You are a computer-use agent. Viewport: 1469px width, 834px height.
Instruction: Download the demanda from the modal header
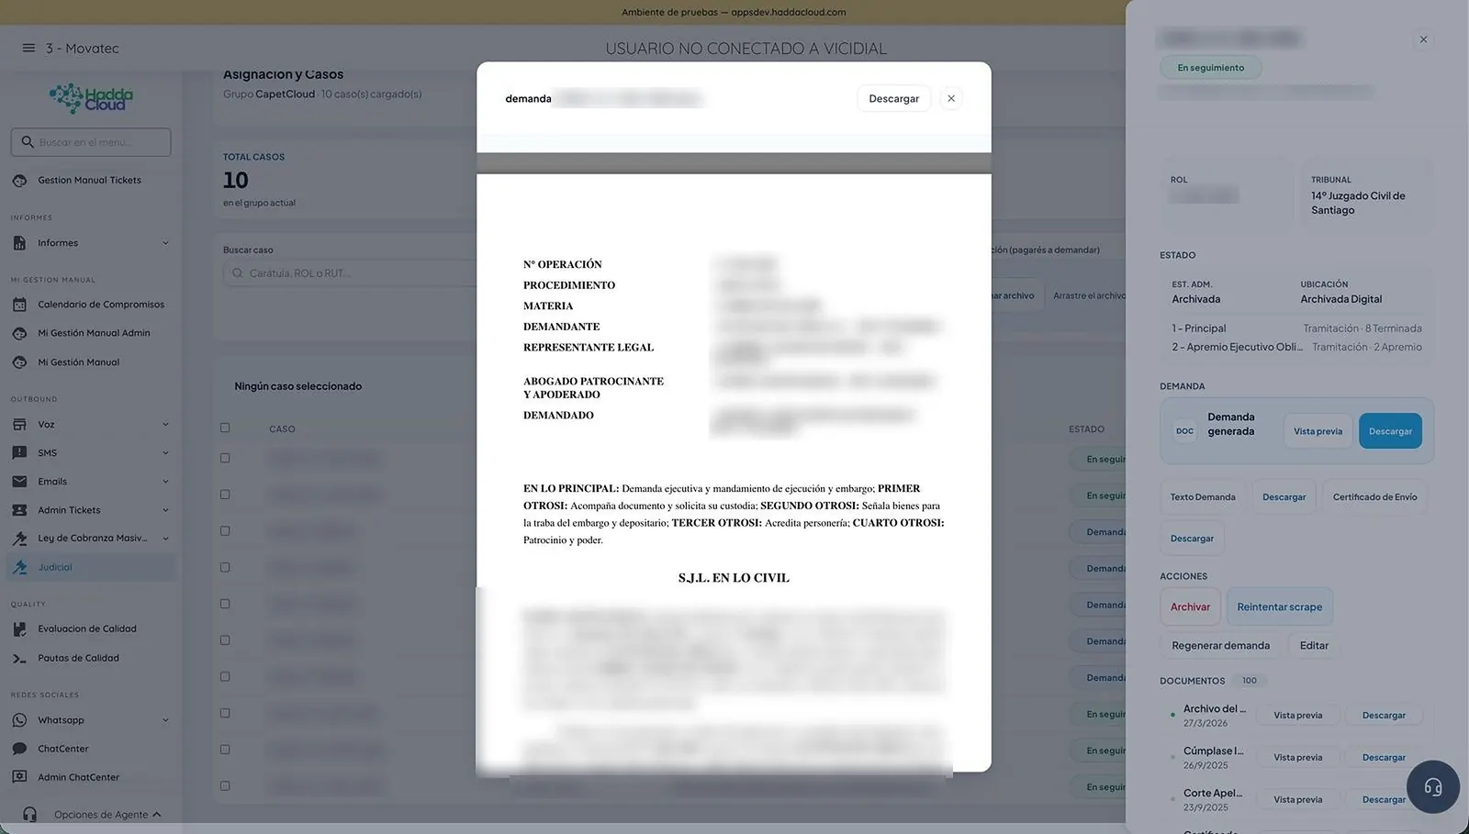point(893,98)
